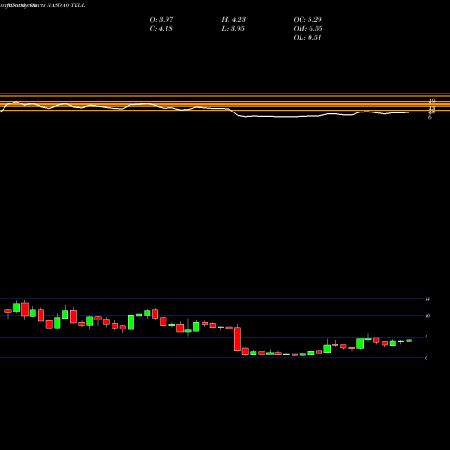Select the high value H: 4.23
This screenshot has width=450, height=450.
point(234,19)
